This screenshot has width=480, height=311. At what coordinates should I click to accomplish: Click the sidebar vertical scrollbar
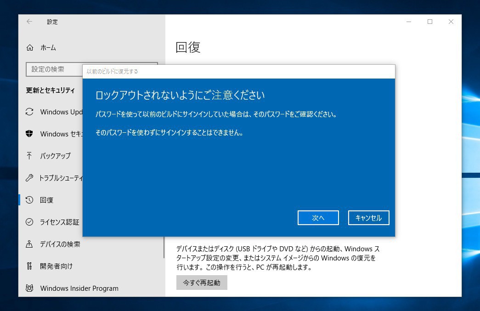tap(164, 247)
